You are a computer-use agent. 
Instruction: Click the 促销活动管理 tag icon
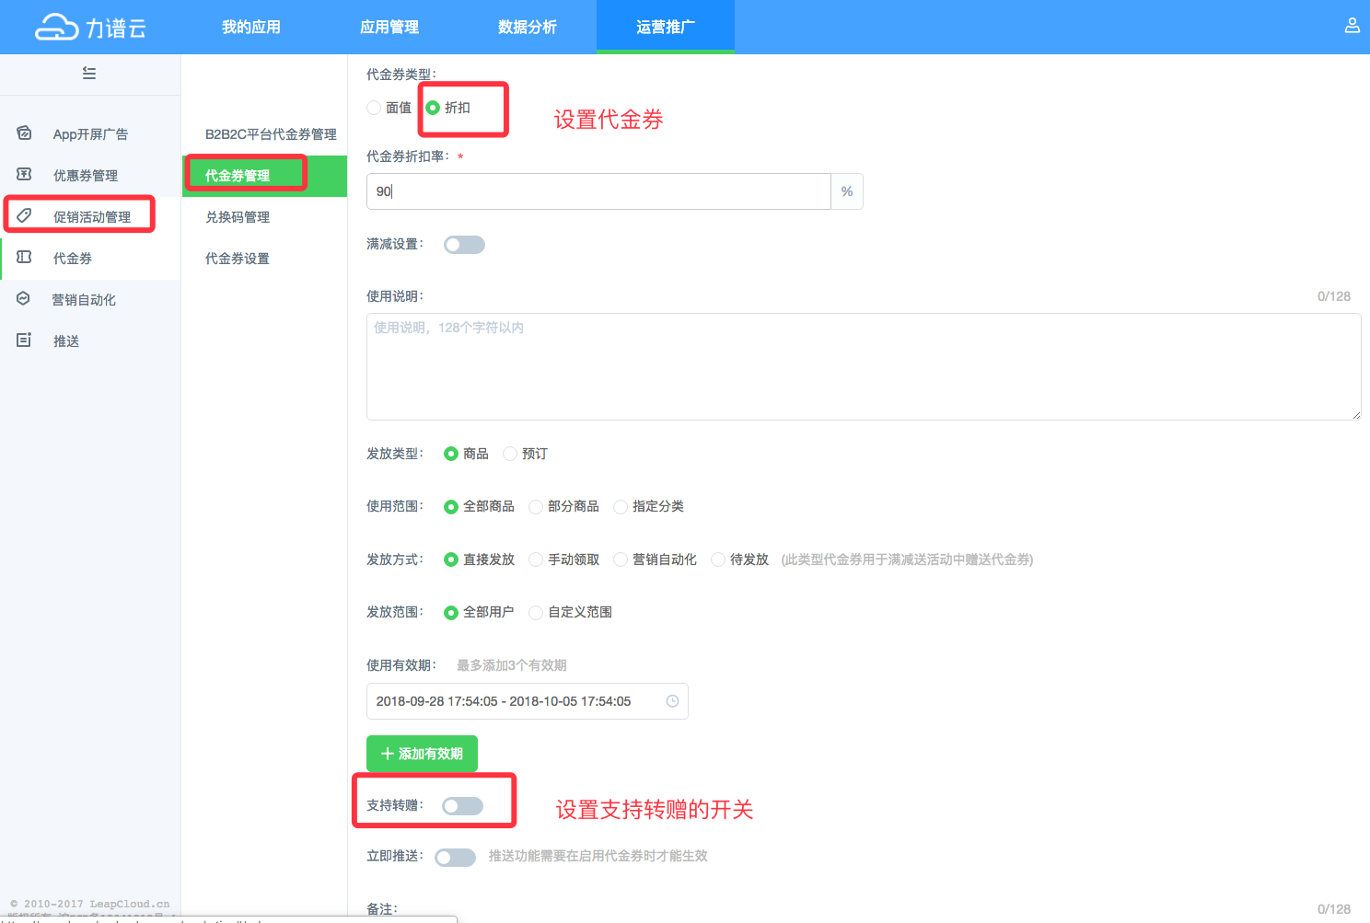25,215
